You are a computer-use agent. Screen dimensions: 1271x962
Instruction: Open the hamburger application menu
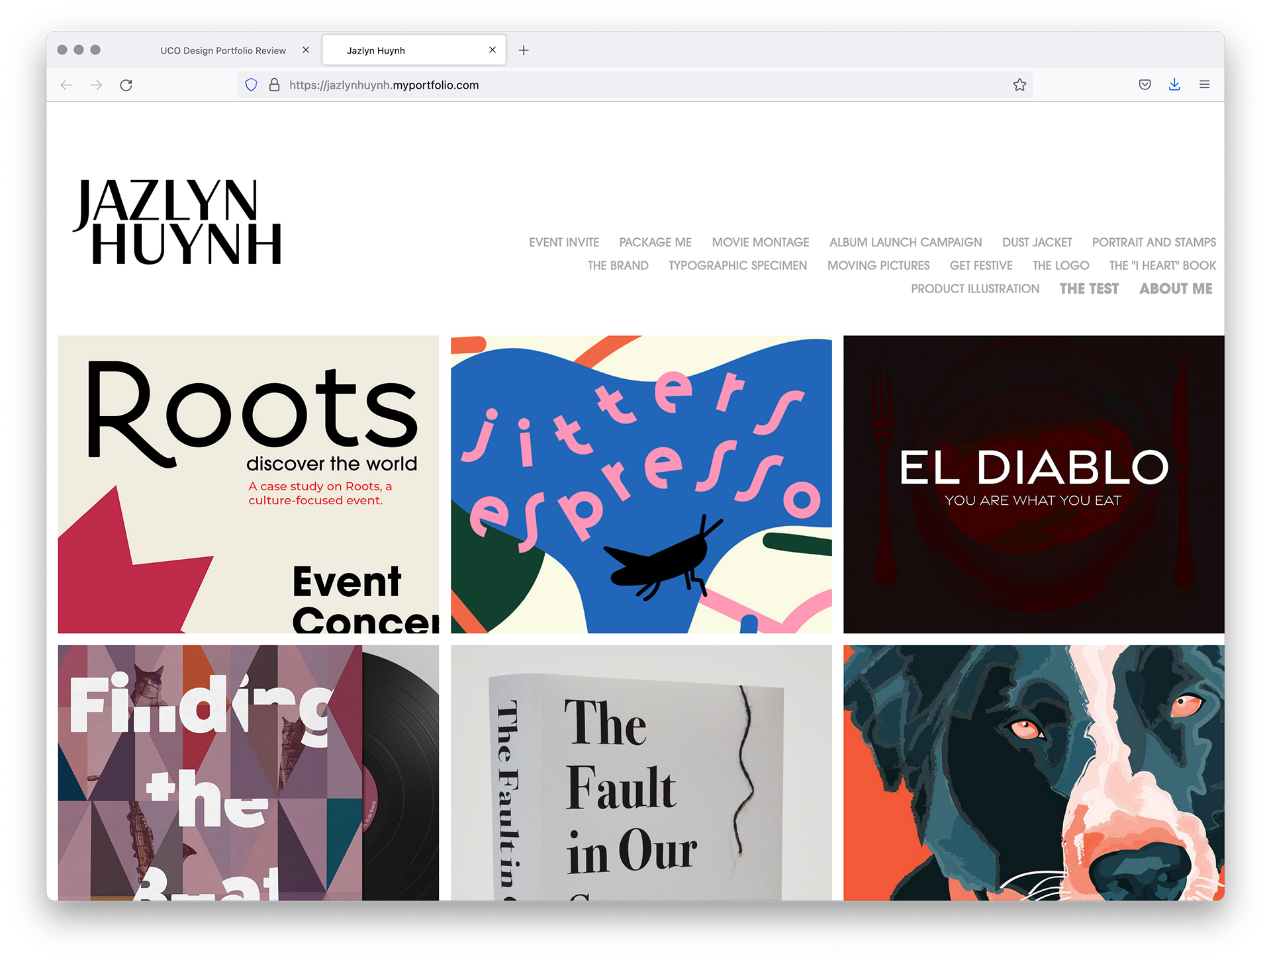click(1204, 85)
